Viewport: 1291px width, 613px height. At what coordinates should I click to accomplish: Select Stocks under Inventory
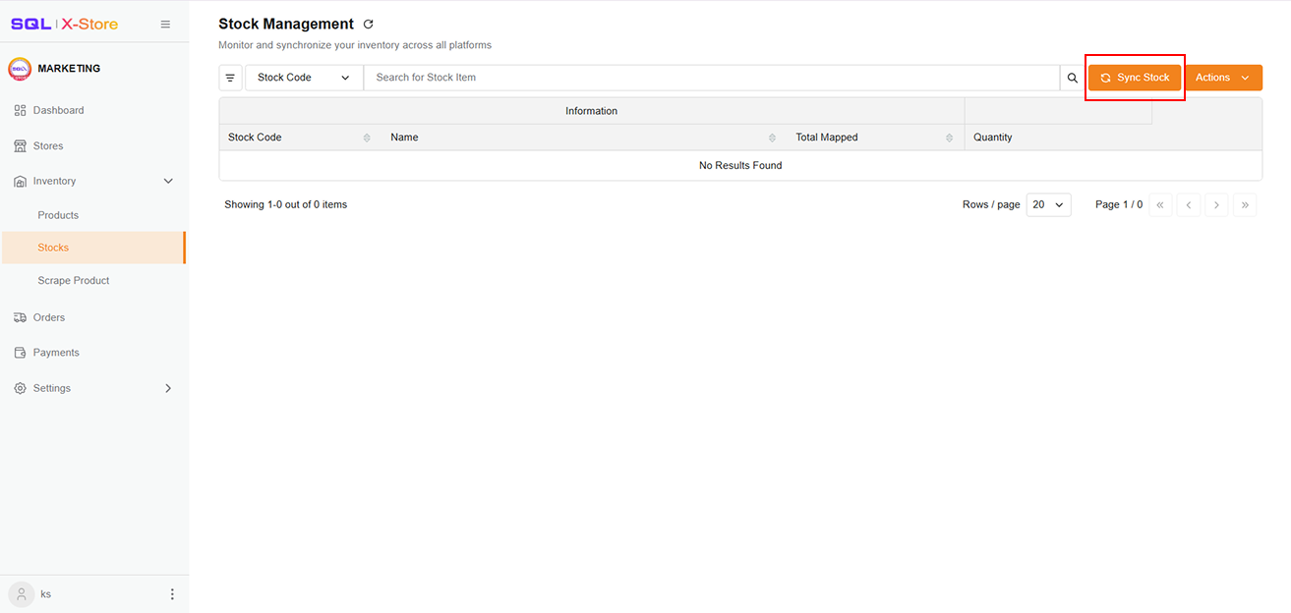tap(93, 248)
